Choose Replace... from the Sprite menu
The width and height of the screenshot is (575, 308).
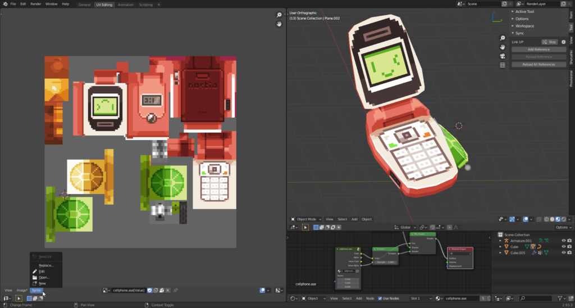46,265
